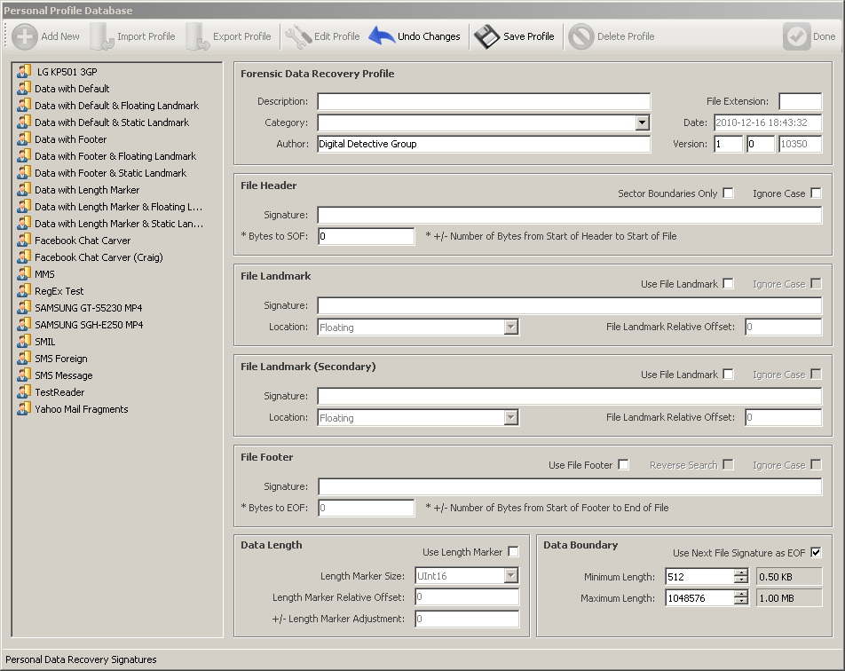Click the Export Profile icon
Screen dimensions: 845x671
(197, 36)
